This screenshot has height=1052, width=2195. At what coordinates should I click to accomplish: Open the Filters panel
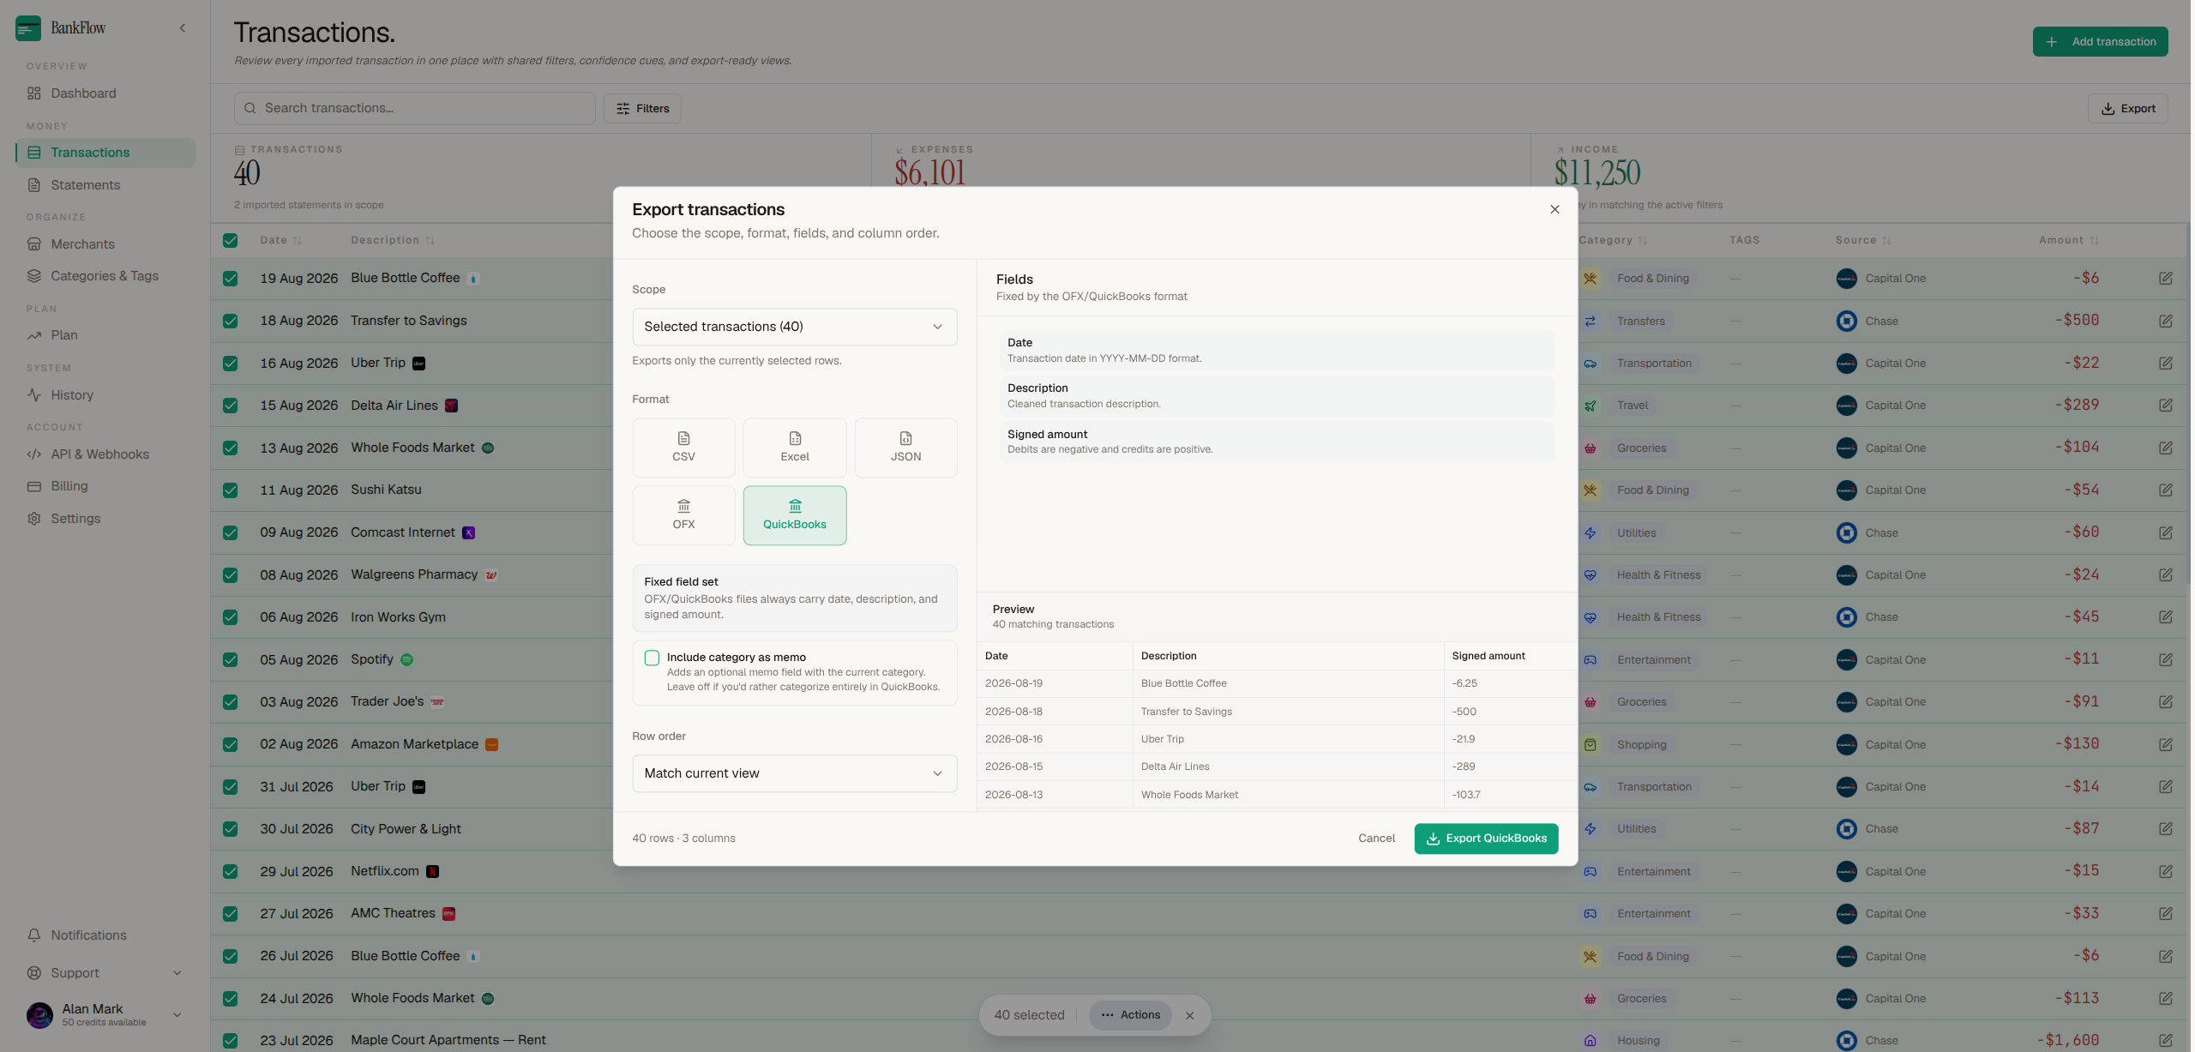(x=642, y=109)
